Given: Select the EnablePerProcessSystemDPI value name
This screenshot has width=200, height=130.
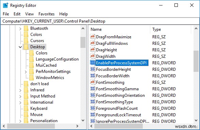Looking at the screenshot, I should [121, 63].
